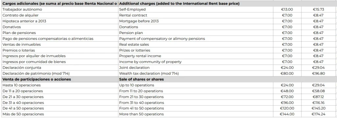Click the 'Self-Employed' cell
Viewport: 337px width, 118px height.
click(x=195, y=9)
